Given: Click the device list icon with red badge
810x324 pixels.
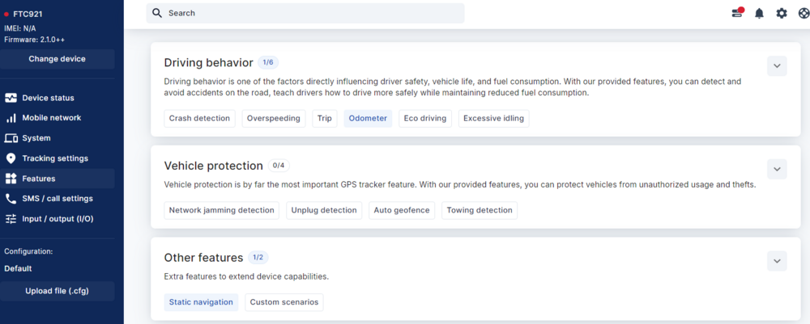Looking at the screenshot, I should [737, 13].
